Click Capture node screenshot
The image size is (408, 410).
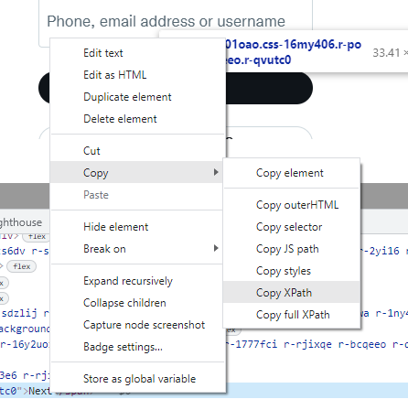[138, 325]
